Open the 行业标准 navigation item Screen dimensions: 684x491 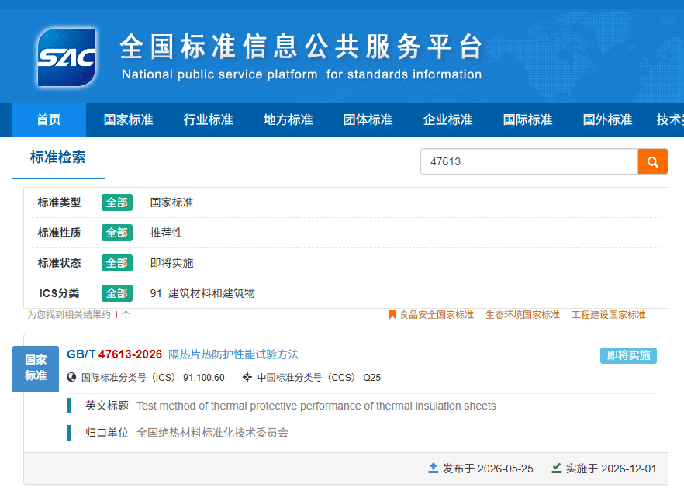(x=208, y=119)
